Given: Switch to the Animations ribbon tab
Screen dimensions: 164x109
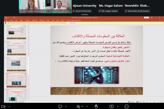Looking at the screenshot, I should pos(35,20).
